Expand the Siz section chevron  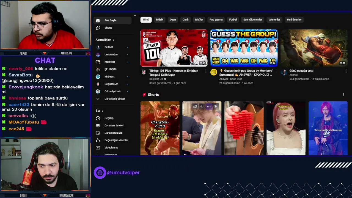[x=103, y=111]
